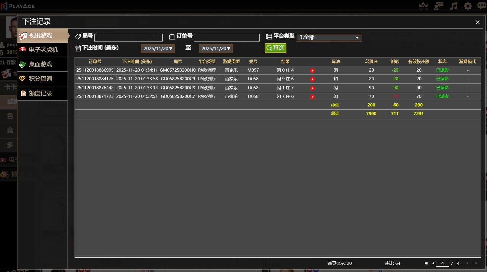Watch the replay for order 251120018871723

pyautogui.click(x=312, y=97)
